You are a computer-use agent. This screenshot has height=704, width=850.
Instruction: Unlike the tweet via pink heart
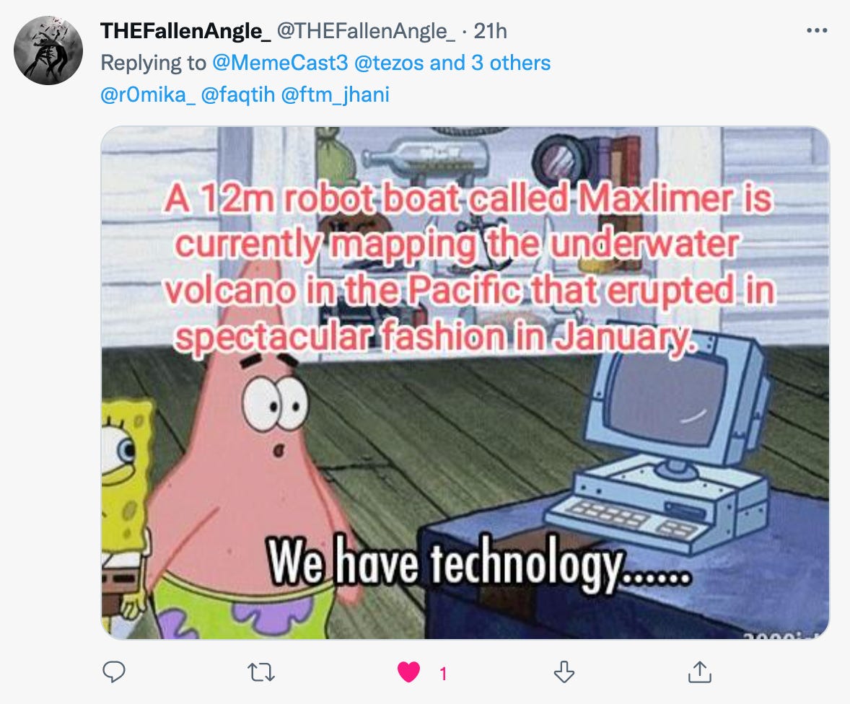coord(408,672)
